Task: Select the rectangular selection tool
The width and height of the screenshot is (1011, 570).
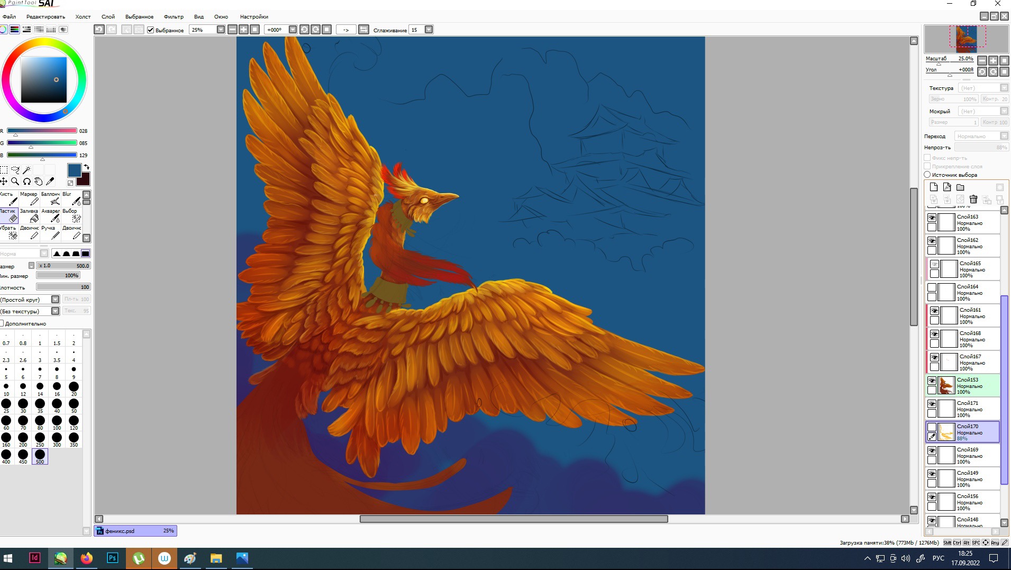Action: 4,170
